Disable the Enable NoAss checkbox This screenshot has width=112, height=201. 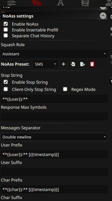click(6, 24)
